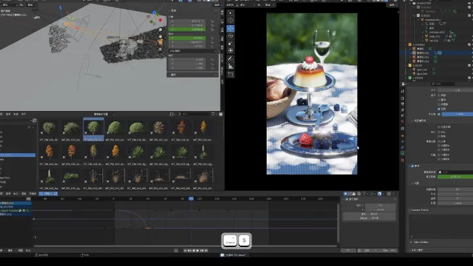Screen dimensions: 473x266
Task: Open asset browser Asset menu
Action: point(24,114)
